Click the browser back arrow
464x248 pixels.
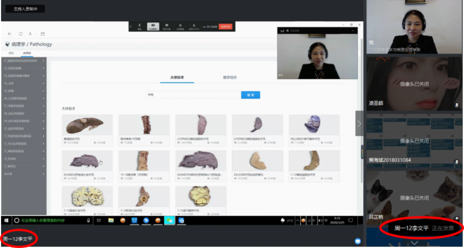10,34
